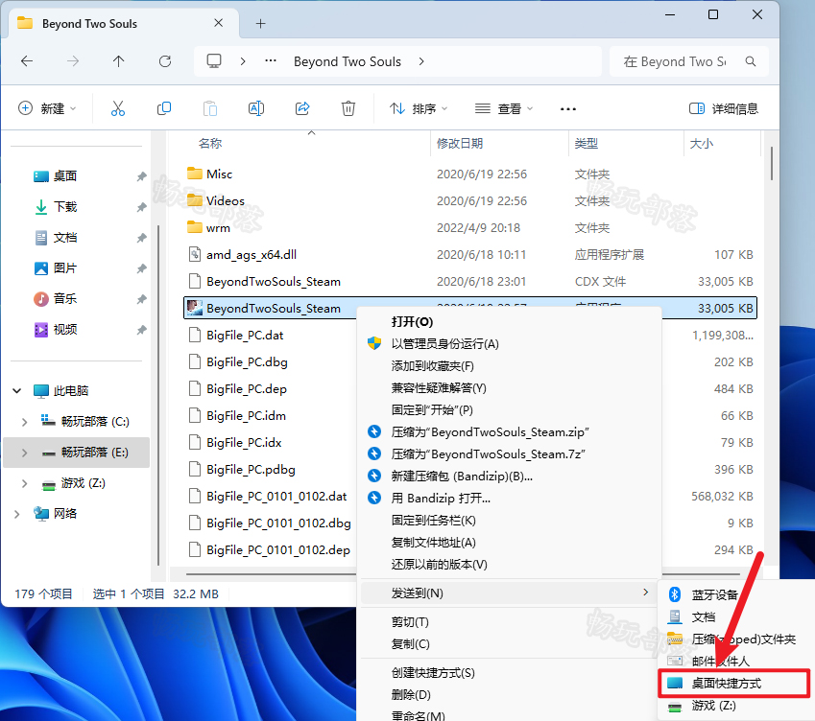Choose Create shortcut (创建快捷方式)
Viewport: 815px width, 721px height.
pyautogui.click(x=510, y=673)
